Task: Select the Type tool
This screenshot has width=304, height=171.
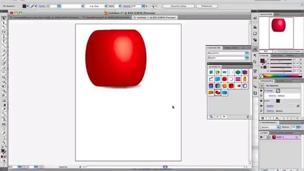Action: pyautogui.click(x=4, y=41)
